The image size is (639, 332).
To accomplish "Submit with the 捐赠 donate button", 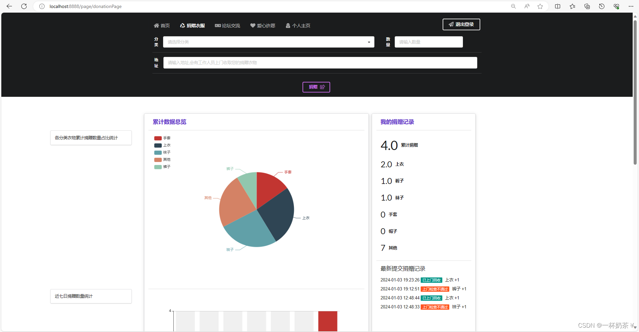I will coord(316,87).
